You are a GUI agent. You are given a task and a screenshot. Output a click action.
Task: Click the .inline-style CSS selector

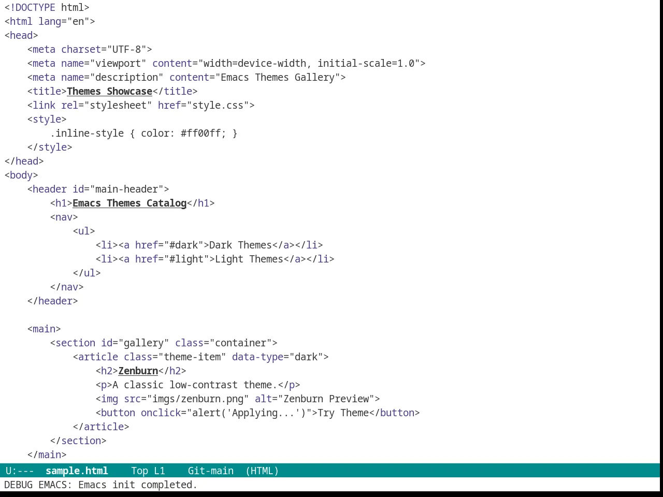coord(87,133)
